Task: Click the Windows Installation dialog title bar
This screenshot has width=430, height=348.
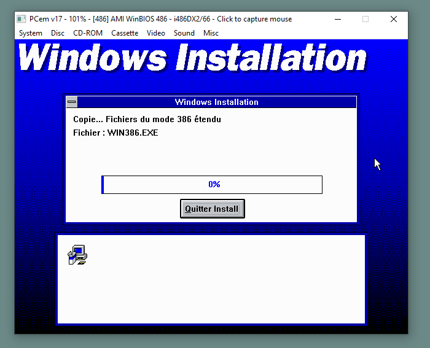Action: point(217,102)
